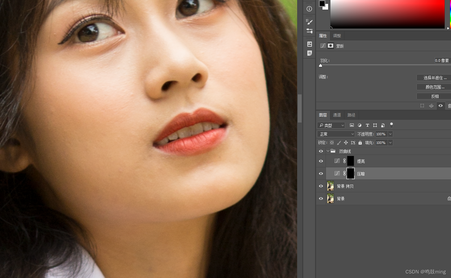Switch to the 属性 tab
Image resolution: width=451 pixels, height=278 pixels.
[323, 36]
